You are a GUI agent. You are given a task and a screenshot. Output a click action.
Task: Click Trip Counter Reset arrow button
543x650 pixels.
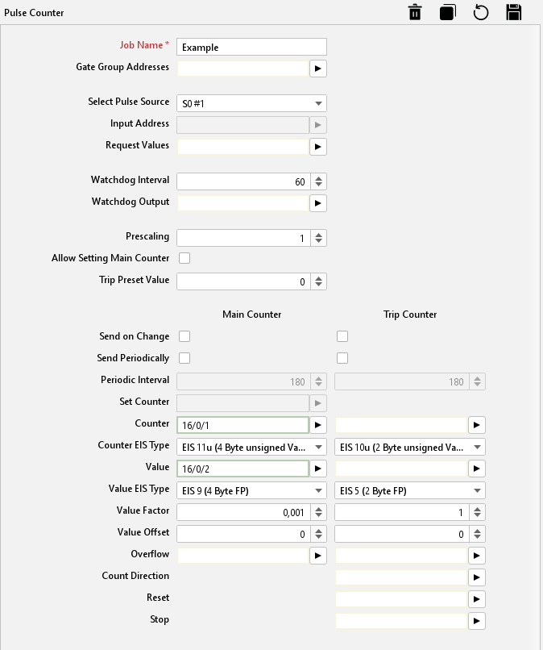pos(477,599)
